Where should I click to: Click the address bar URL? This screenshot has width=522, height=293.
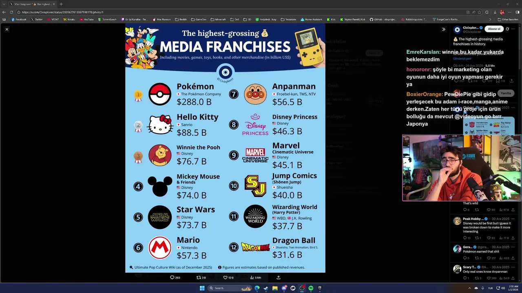62,12
